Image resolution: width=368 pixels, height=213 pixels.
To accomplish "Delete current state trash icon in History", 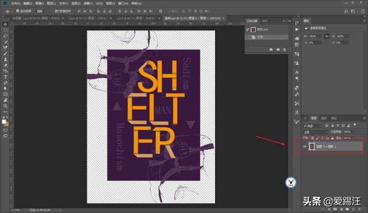I will coord(285,49).
